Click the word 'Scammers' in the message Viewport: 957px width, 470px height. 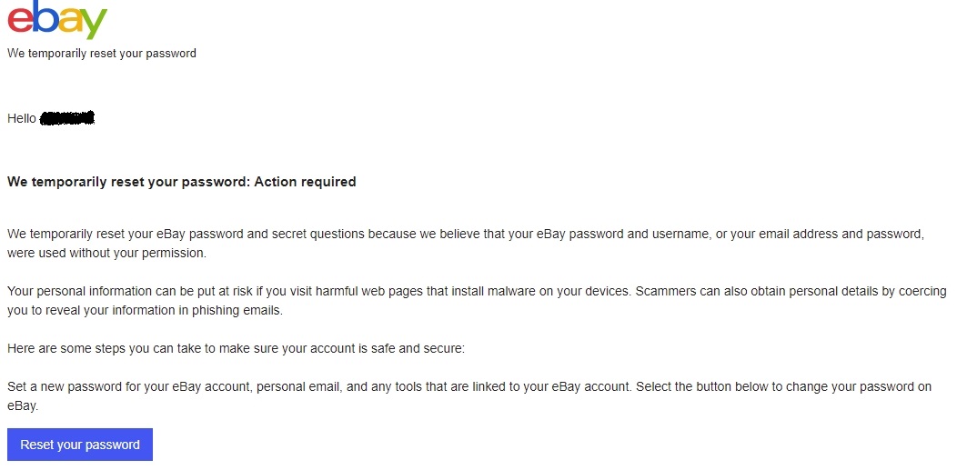pyautogui.click(x=666, y=291)
